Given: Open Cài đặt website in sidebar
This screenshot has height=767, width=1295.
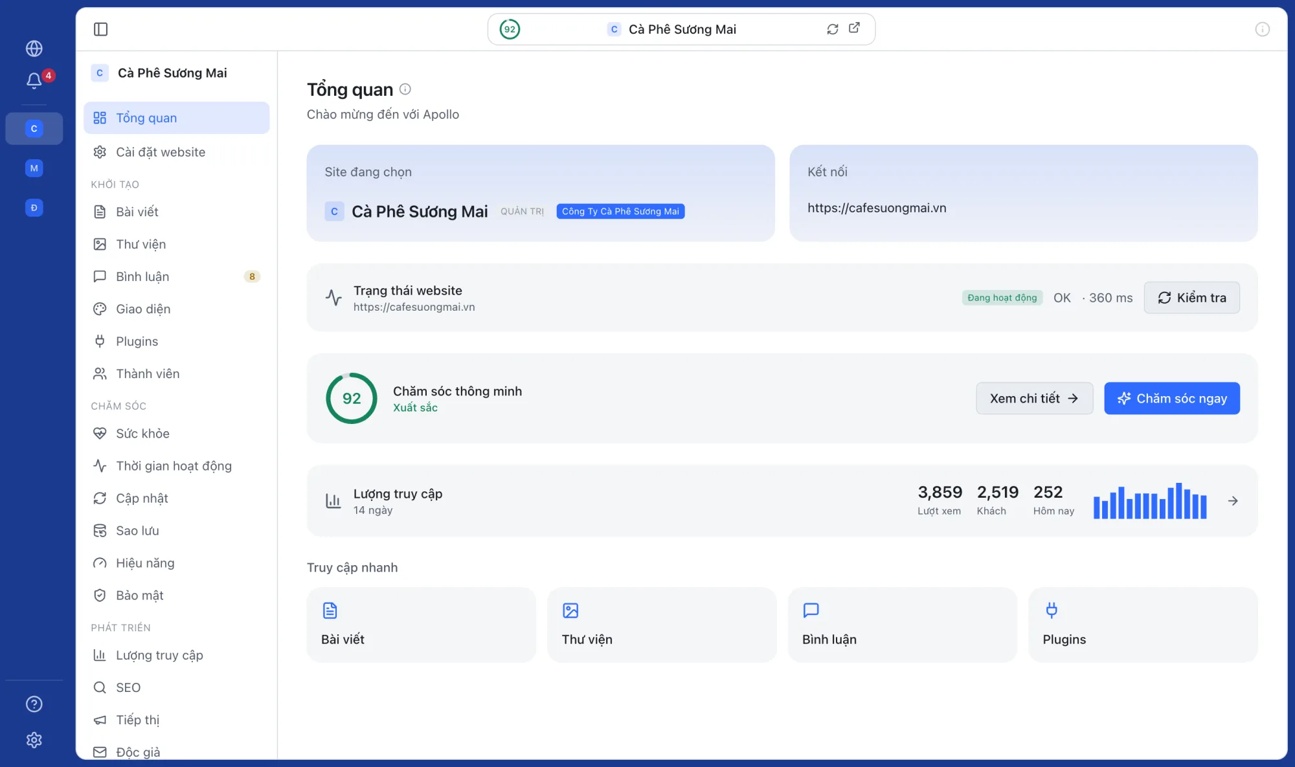Looking at the screenshot, I should point(177,152).
